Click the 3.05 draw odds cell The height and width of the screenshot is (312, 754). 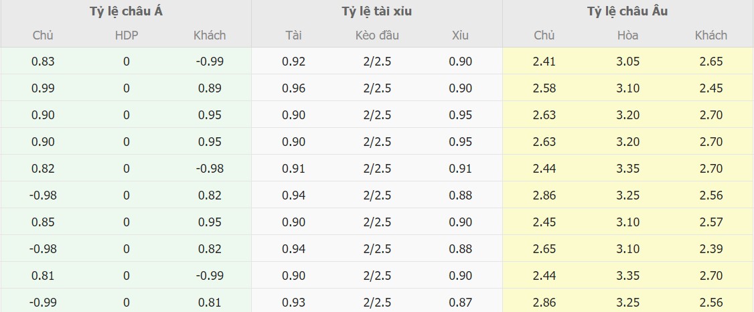[628, 62]
